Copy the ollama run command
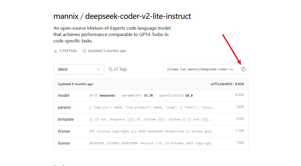 tap(244, 69)
